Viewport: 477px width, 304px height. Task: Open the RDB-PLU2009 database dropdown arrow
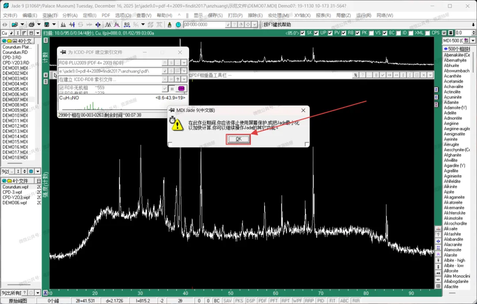[184, 63]
